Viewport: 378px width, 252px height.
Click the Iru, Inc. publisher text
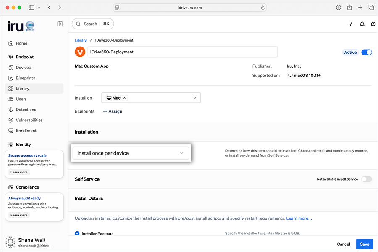(x=294, y=66)
